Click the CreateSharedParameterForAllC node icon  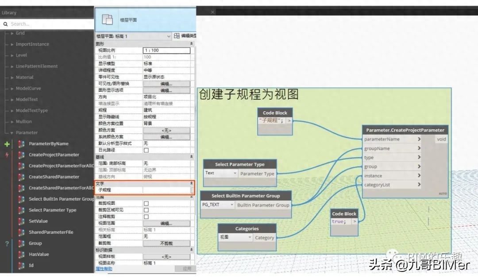click(21, 188)
